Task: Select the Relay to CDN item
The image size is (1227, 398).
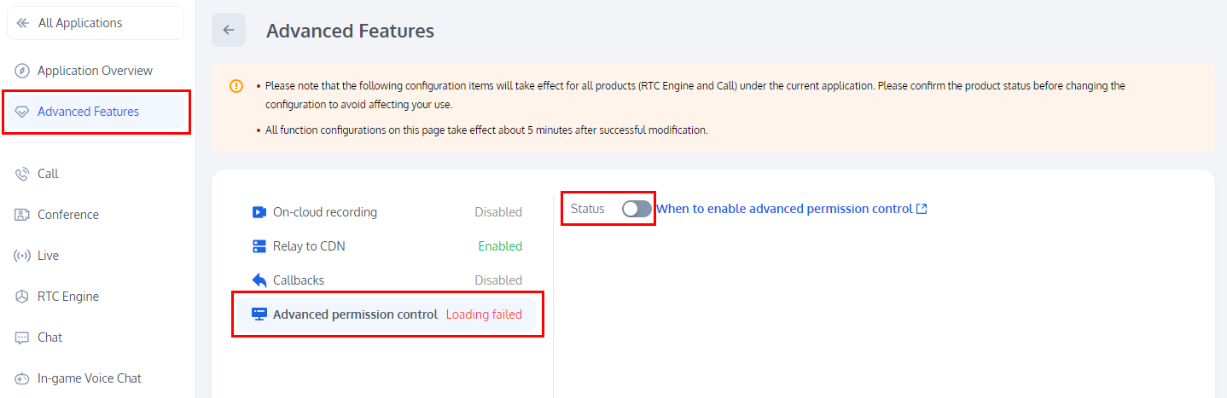Action: click(x=309, y=246)
